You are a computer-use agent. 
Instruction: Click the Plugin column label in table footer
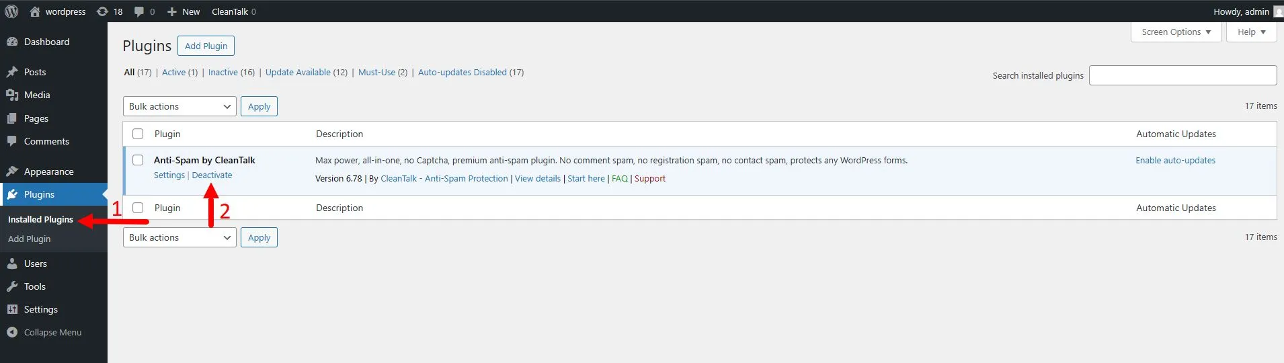coord(167,208)
